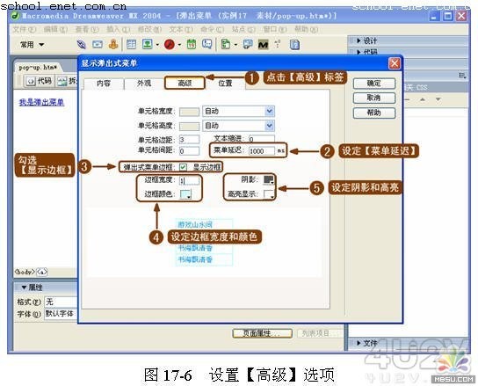This screenshot has height=386, width=478.
Task: Insert a table with the Table icon
Action: click(x=132, y=45)
